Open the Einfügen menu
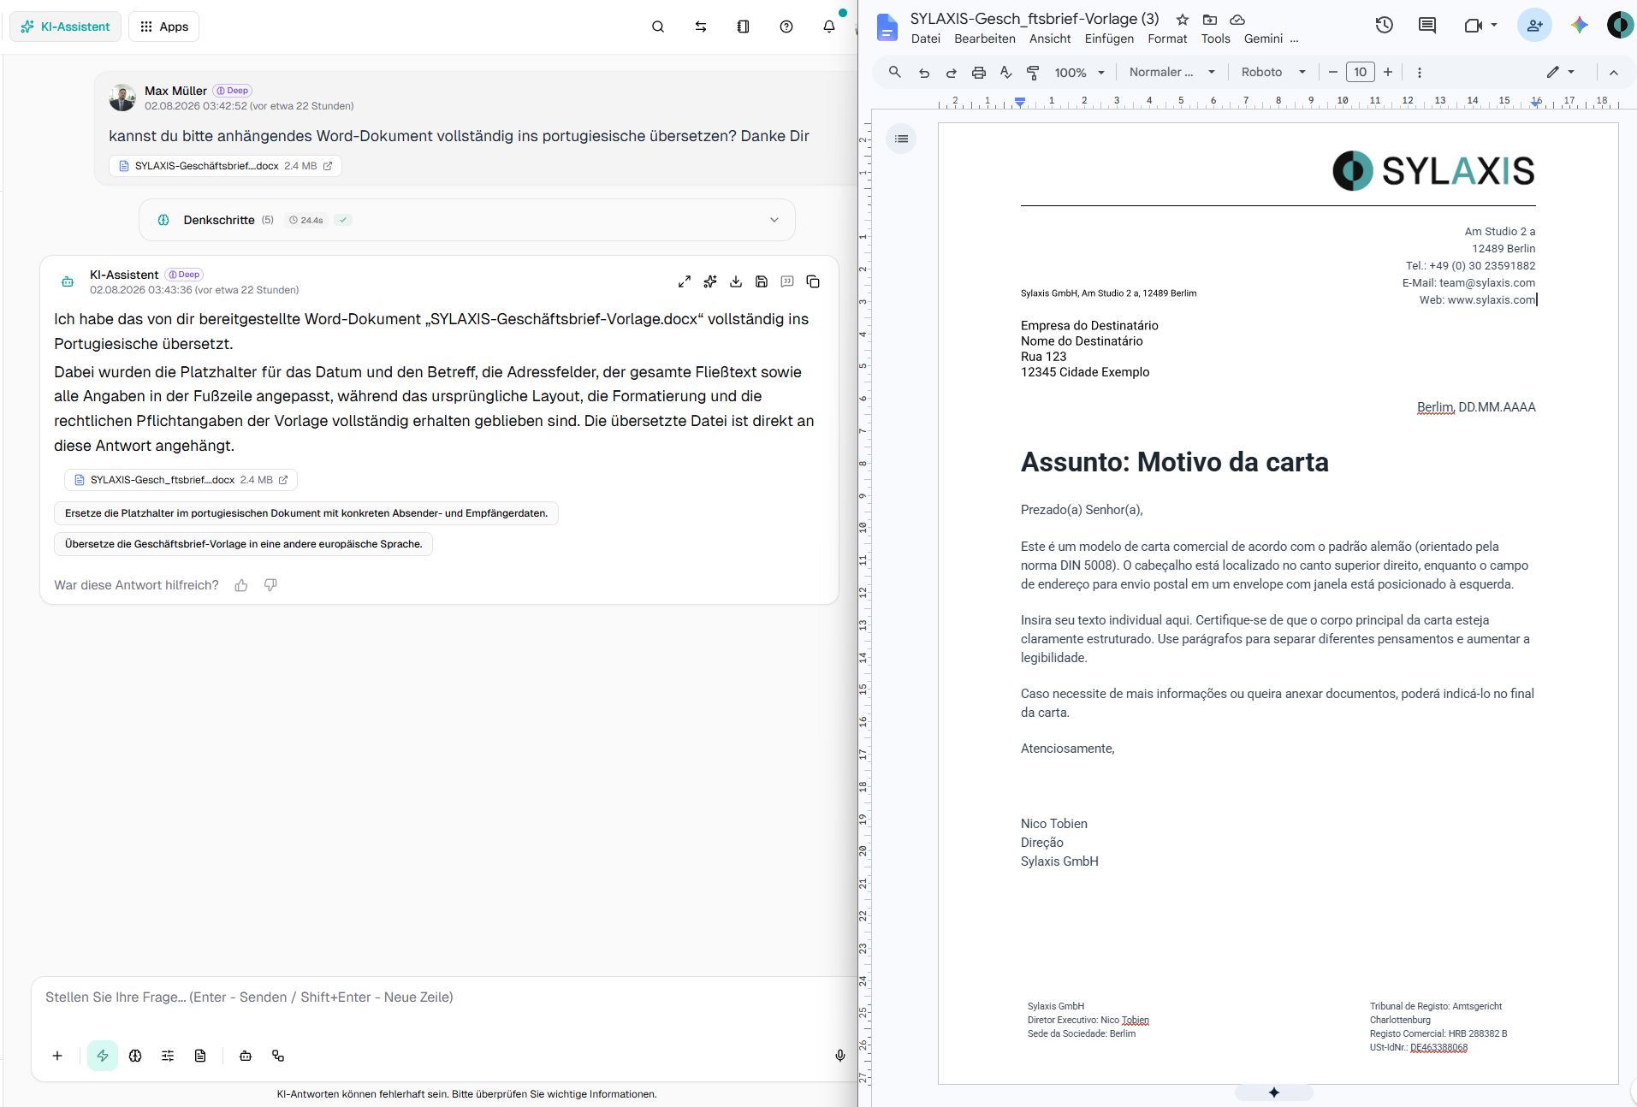Image resolution: width=1637 pixels, height=1107 pixels. point(1109,38)
